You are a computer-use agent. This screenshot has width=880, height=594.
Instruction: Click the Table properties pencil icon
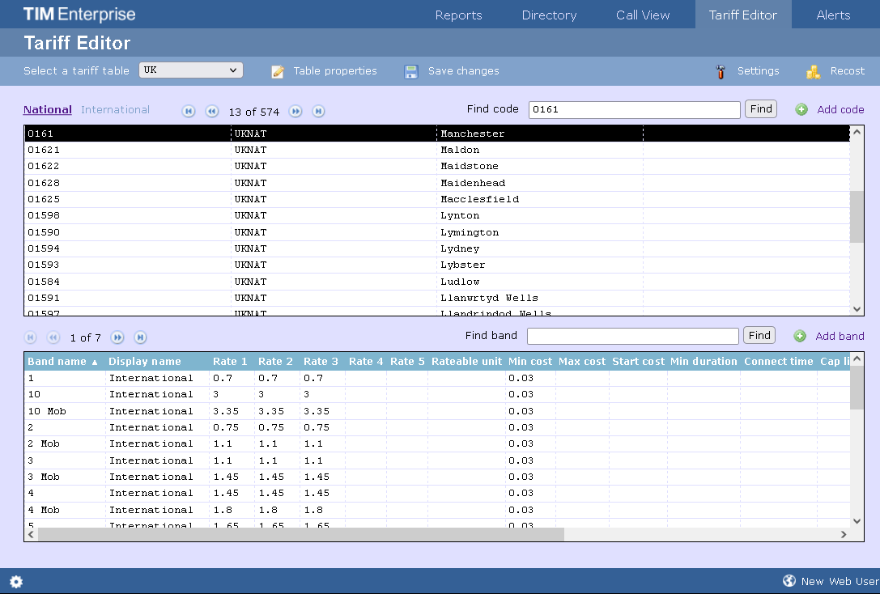click(278, 71)
